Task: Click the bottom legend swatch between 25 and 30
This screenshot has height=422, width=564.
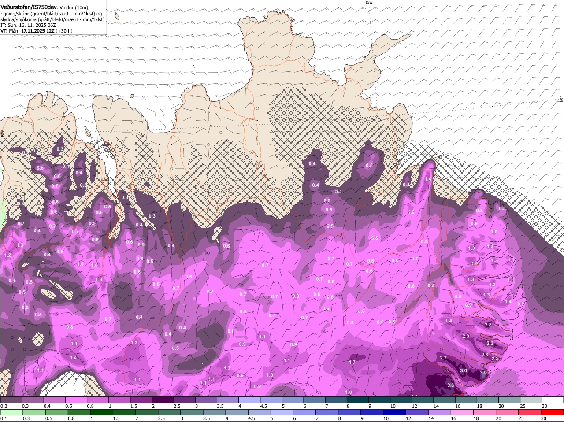Action: [x=529, y=413]
